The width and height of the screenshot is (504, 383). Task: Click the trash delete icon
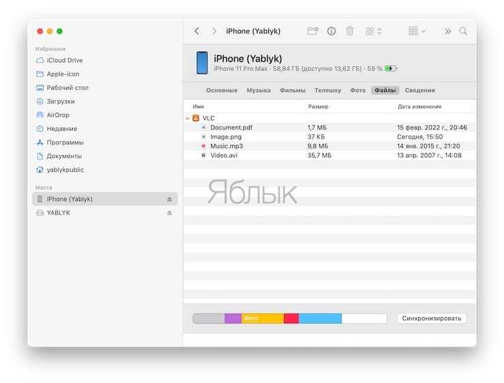click(x=349, y=31)
